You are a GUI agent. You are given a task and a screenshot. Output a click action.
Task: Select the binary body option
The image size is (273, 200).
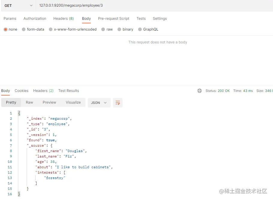click(x=125, y=29)
